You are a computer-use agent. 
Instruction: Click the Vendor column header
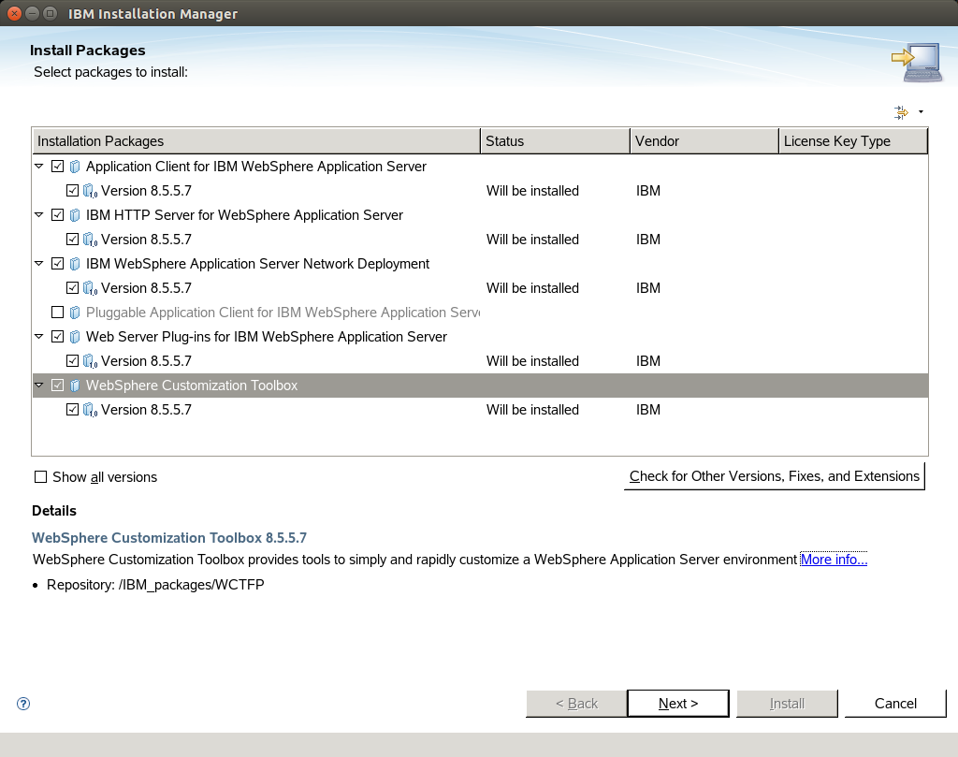(704, 141)
